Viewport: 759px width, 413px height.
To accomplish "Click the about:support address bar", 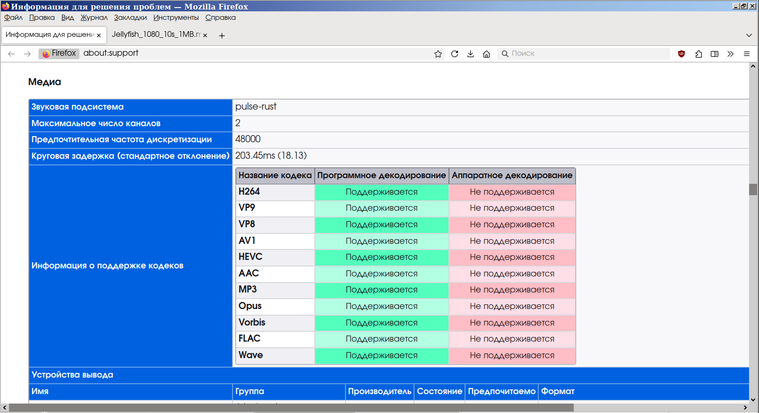I will (x=255, y=53).
